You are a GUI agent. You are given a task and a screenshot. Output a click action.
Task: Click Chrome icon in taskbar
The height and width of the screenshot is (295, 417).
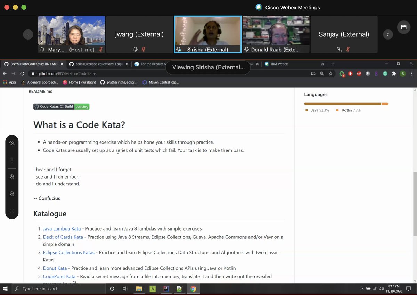click(x=193, y=288)
